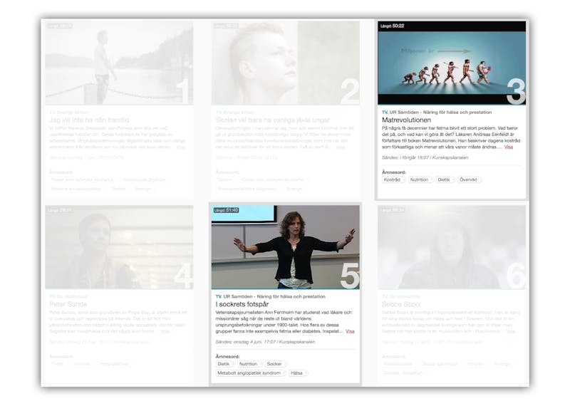Click the Matrevolutionen title link
The height and width of the screenshot is (401, 570).
[x=406, y=120]
